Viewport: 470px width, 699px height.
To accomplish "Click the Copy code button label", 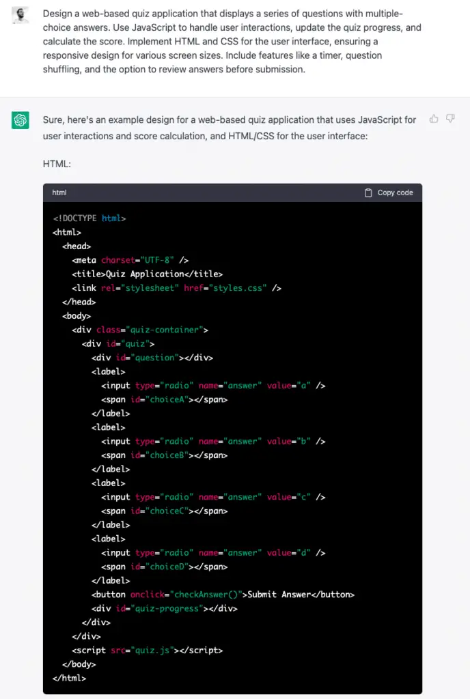I will tap(395, 192).
